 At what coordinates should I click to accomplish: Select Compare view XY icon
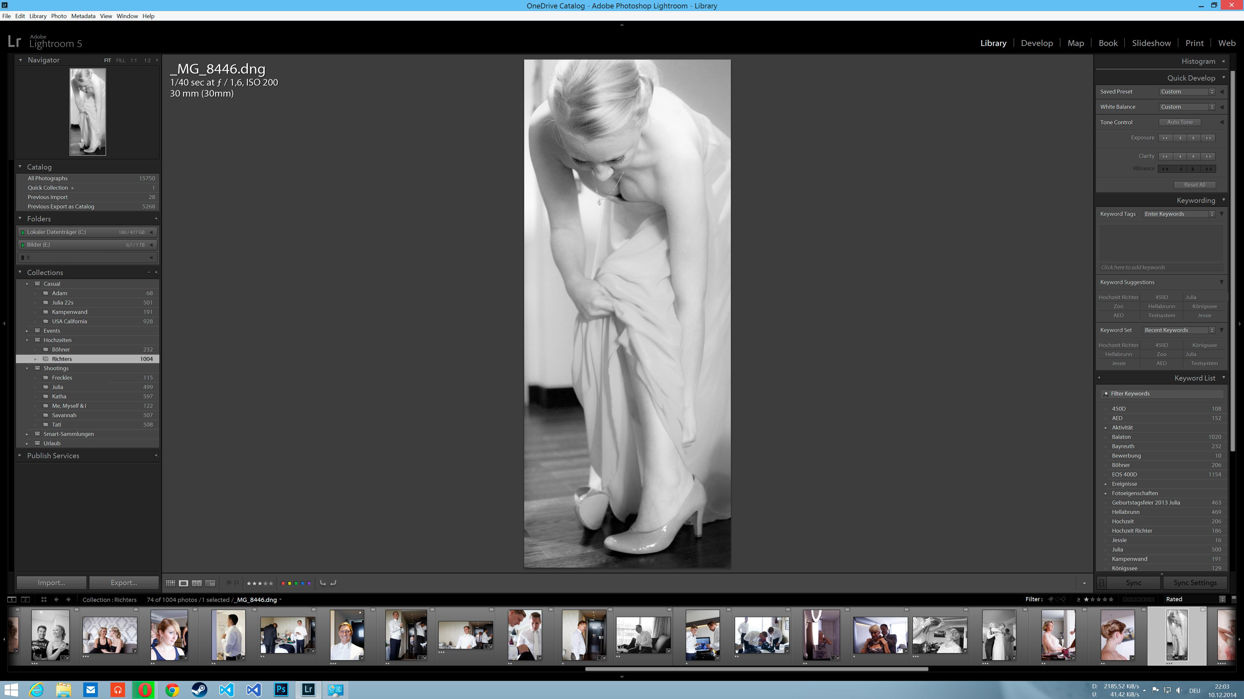coord(197,583)
